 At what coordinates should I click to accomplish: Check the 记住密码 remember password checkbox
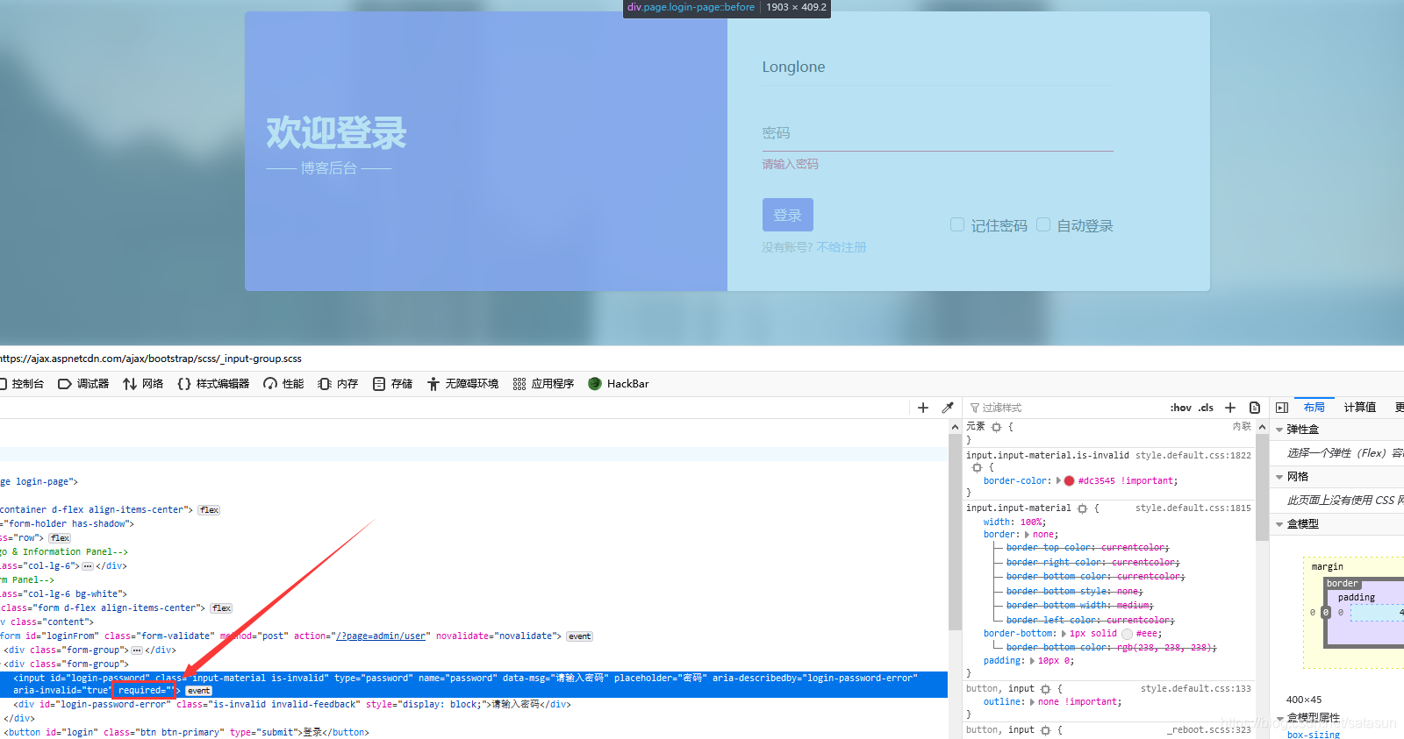pos(957,224)
